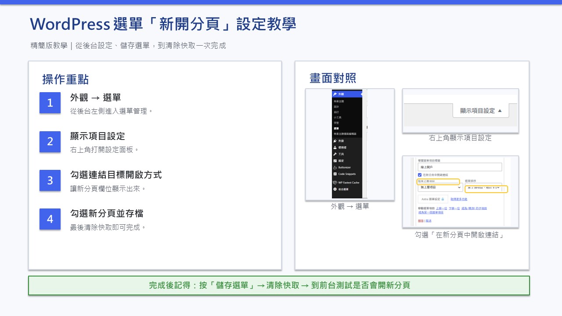Click the 取消 cancel link
The height and width of the screenshot is (316, 562).
(429, 221)
